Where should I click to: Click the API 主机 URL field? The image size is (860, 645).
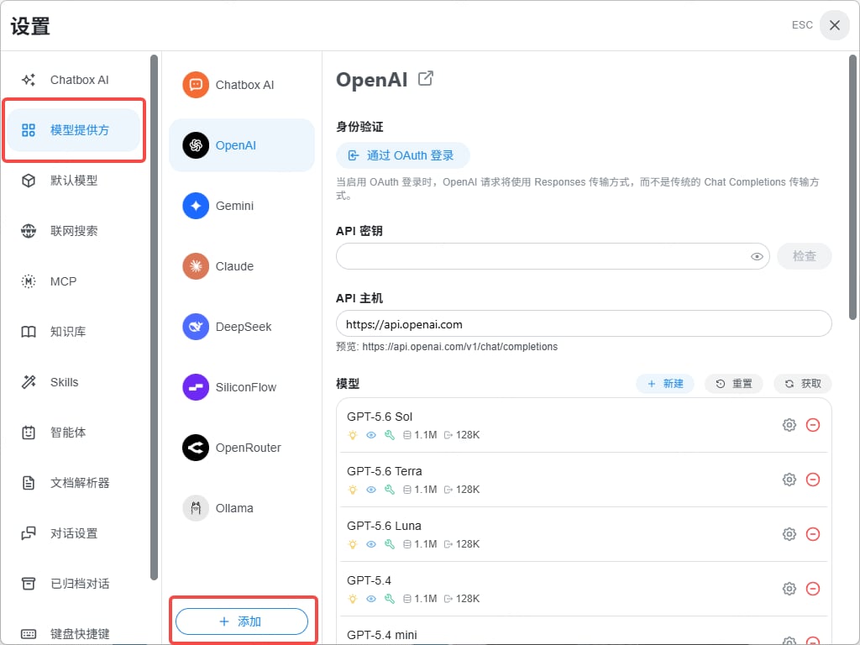coord(584,323)
